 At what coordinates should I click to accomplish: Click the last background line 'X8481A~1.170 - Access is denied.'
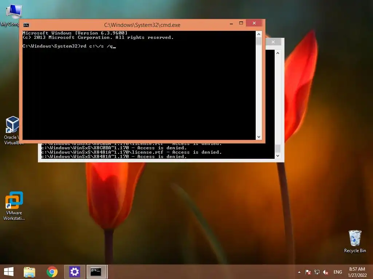click(x=114, y=157)
